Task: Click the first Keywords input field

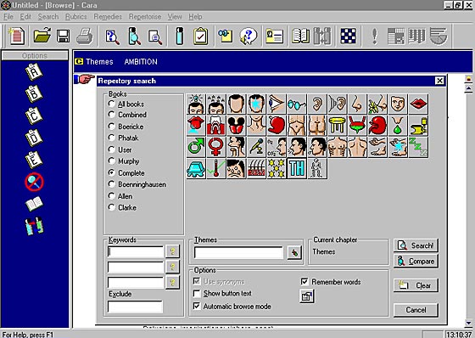Action: tap(136, 252)
